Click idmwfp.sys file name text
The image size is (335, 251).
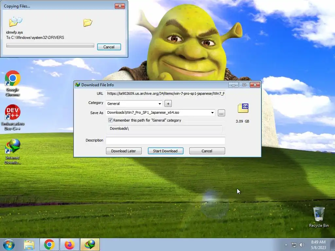click(x=14, y=32)
